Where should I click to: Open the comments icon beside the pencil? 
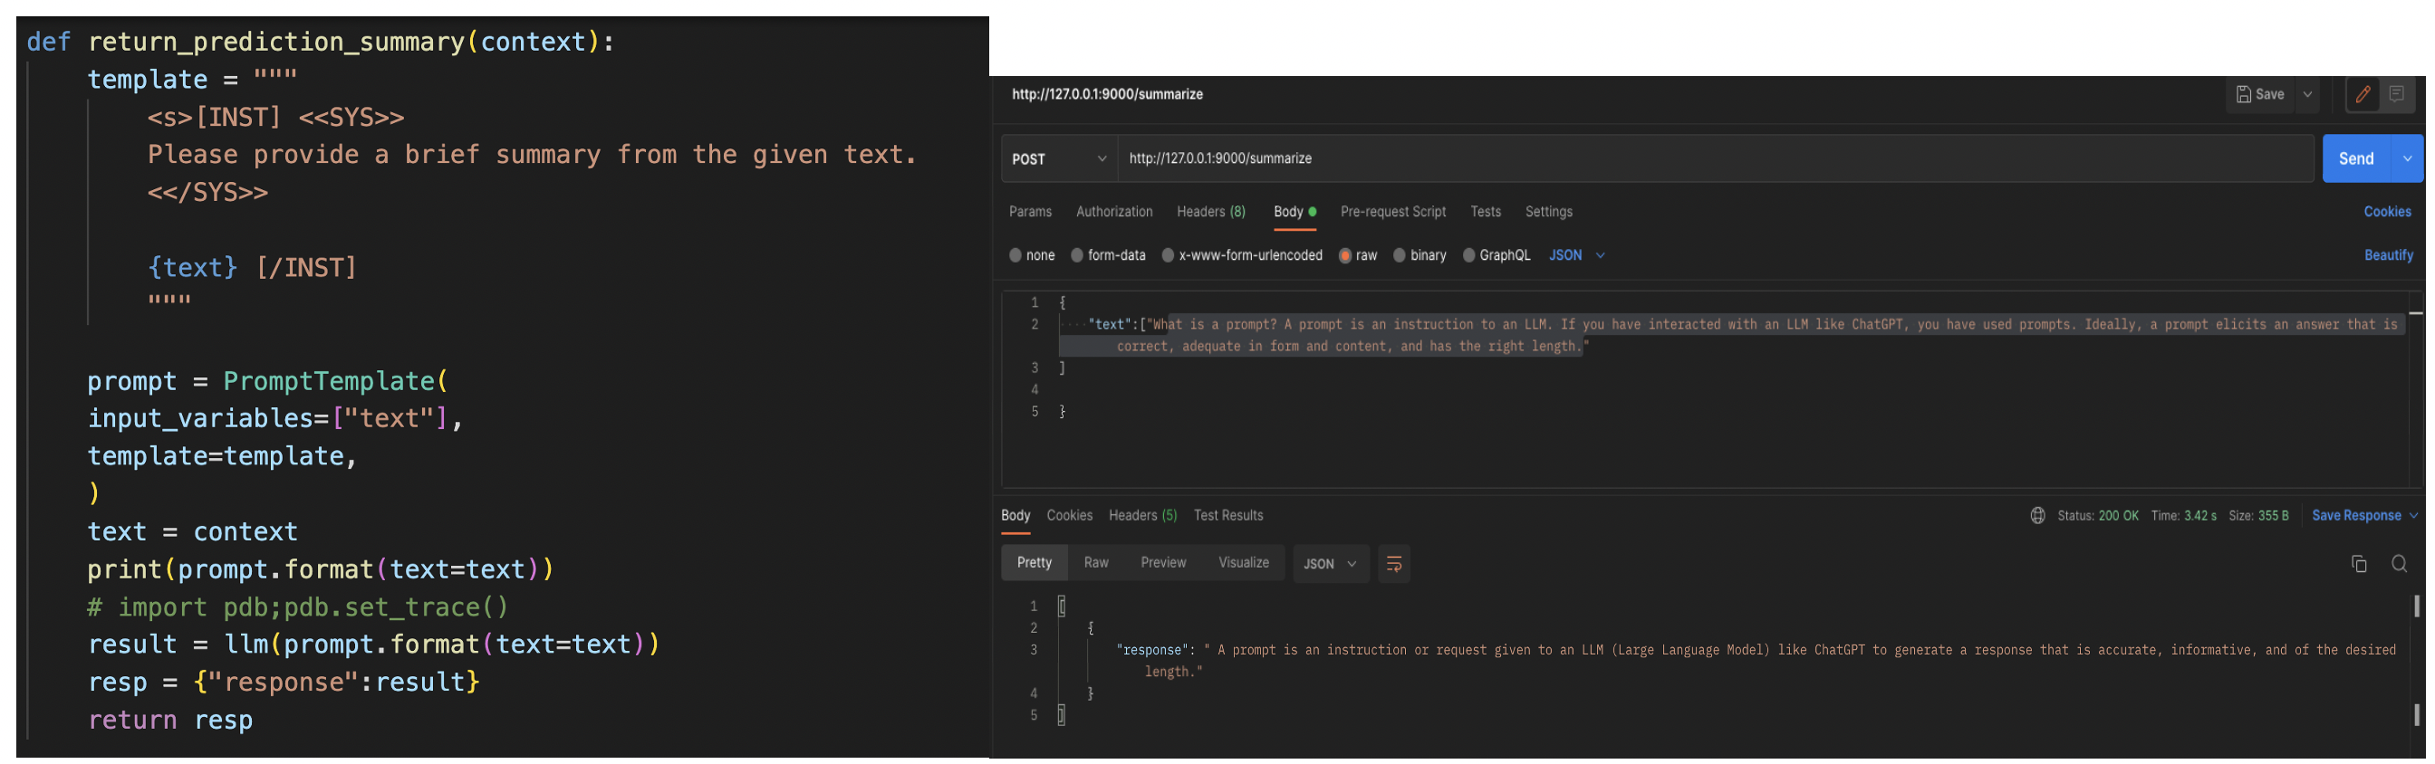[x=2396, y=94]
